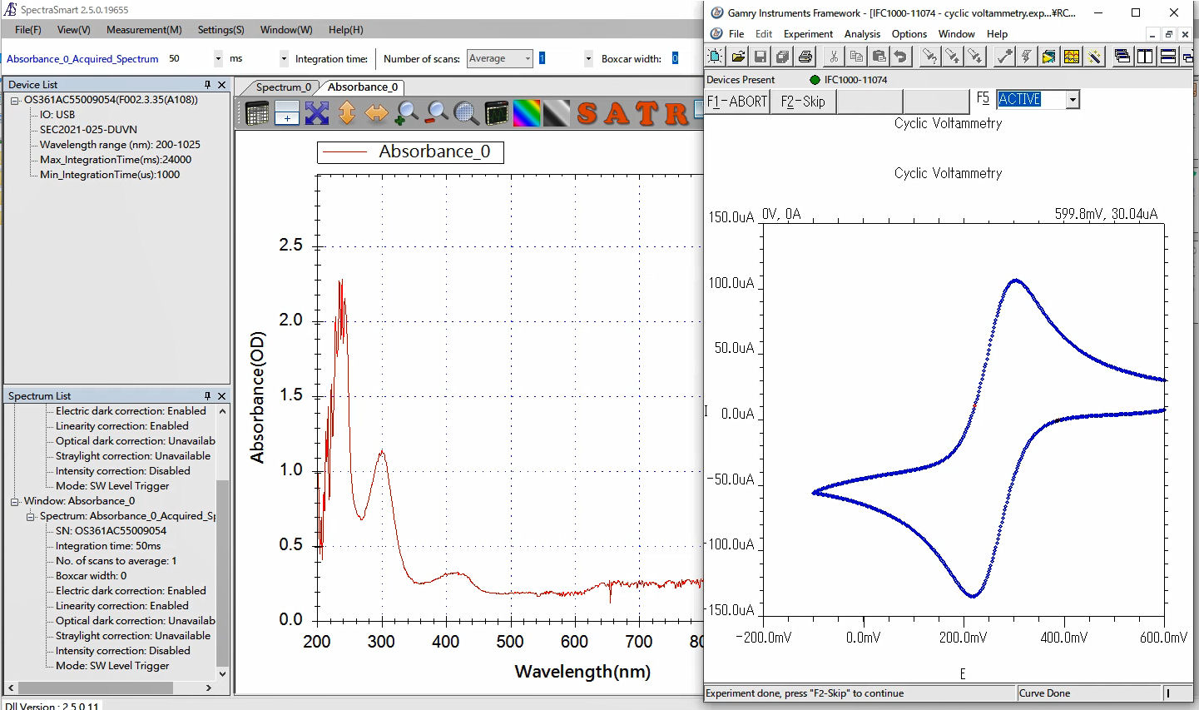Screen dimensions: 1199x710
Task: Toggle the orange T transmittance mode letter
Action: [647, 113]
